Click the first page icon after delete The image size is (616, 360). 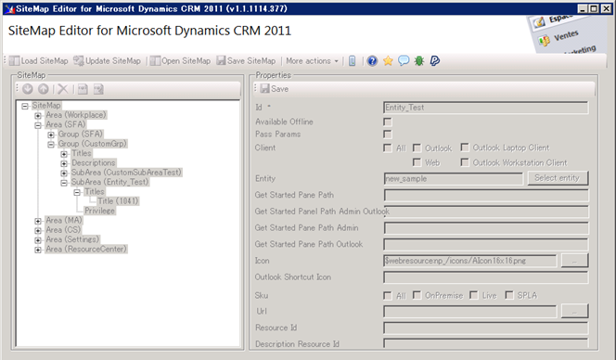[83, 89]
